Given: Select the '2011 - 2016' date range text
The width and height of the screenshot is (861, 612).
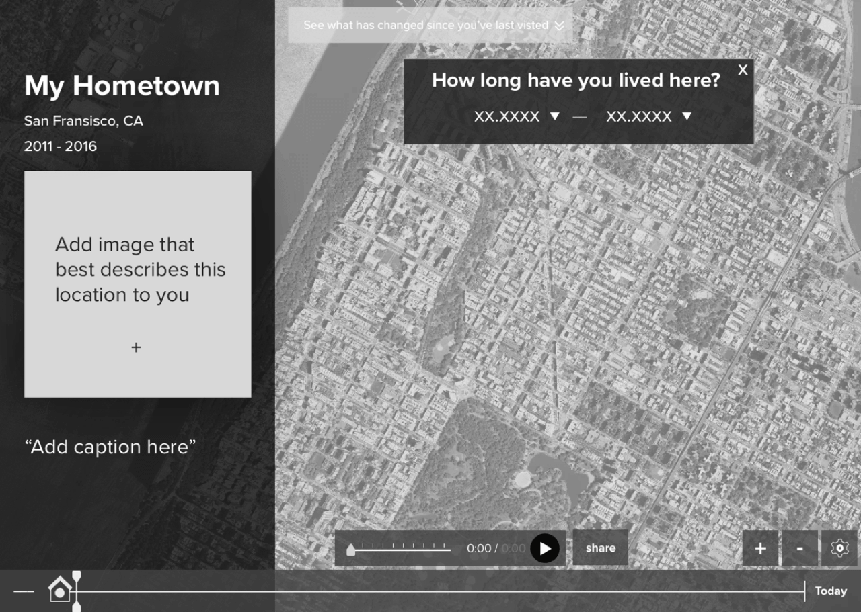Looking at the screenshot, I should coord(61,146).
